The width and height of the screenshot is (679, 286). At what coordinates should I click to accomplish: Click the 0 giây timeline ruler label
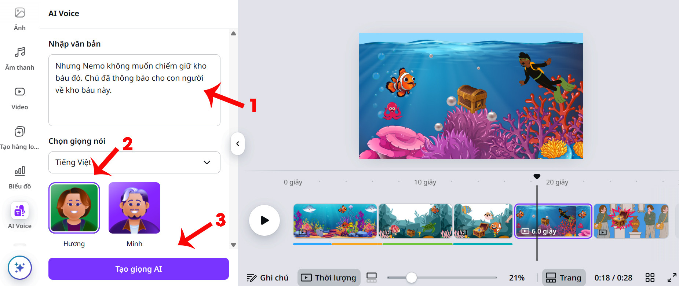coord(293,182)
